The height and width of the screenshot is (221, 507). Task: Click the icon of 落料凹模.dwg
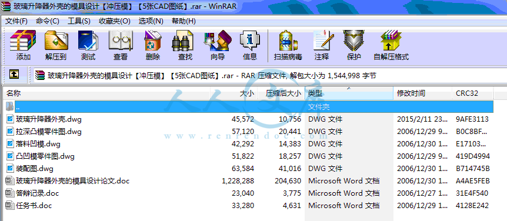click(10, 144)
